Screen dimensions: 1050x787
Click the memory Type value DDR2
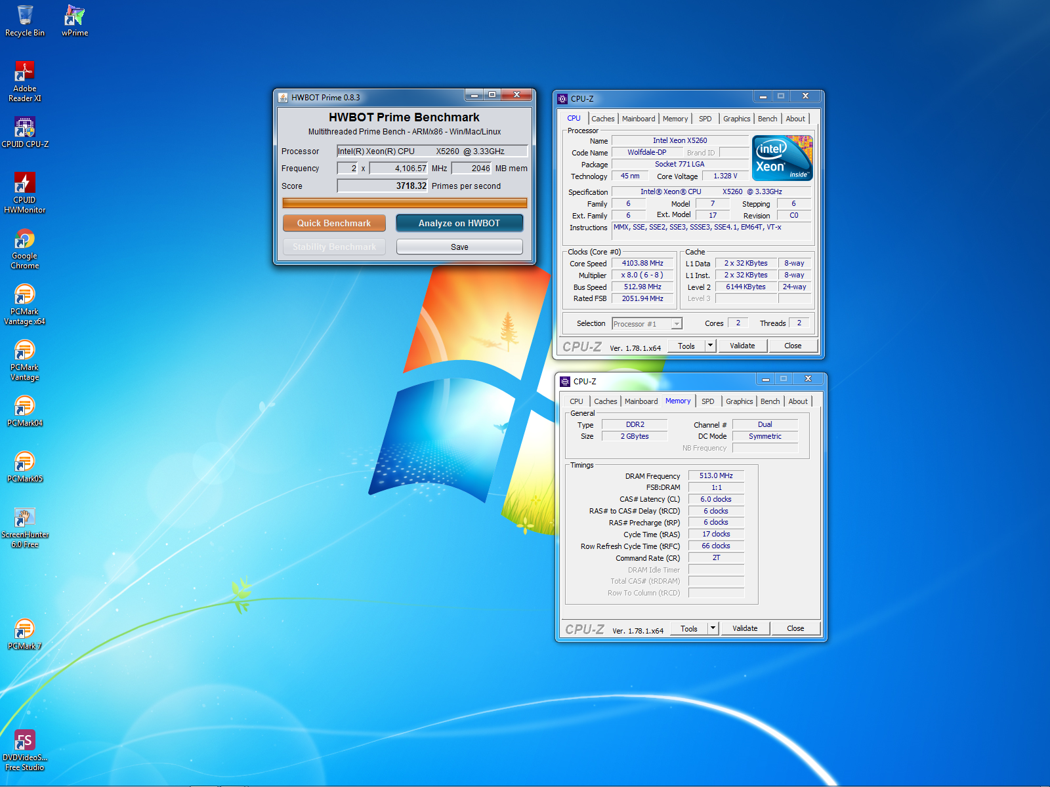[x=635, y=424]
